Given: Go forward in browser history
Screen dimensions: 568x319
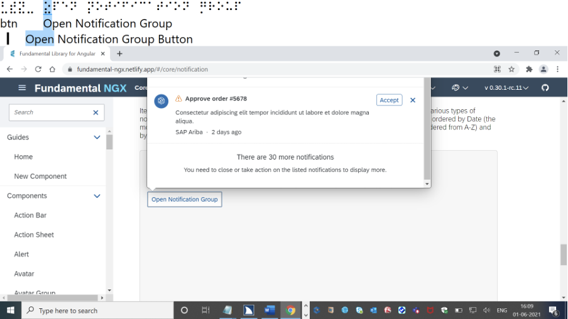Looking at the screenshot, I should coord(24,69).
